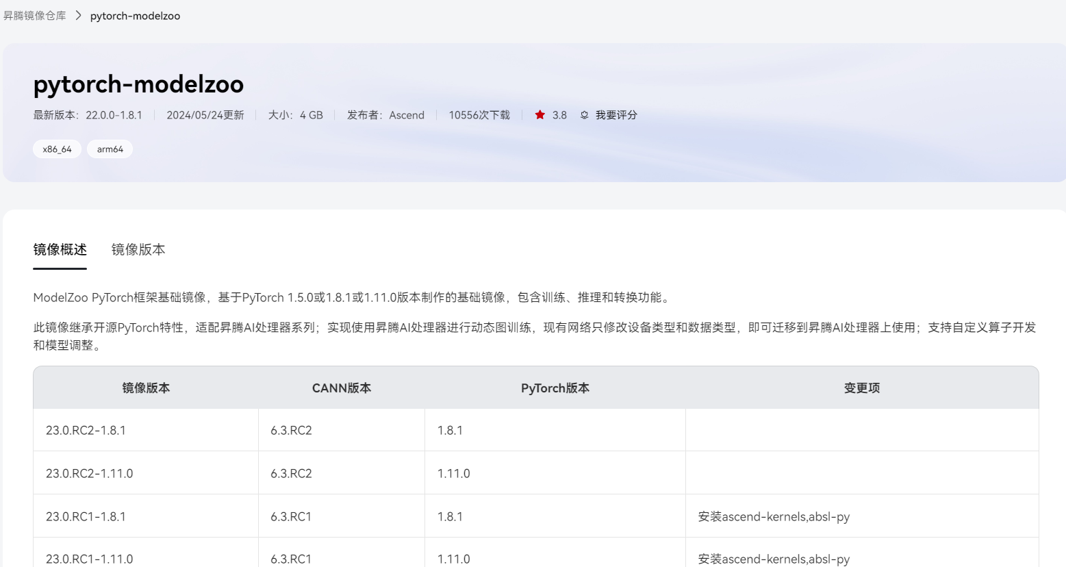
Task: Click PyTorch 1.11.0 in the 23.0.RC2-1.11.0 row
Action: [453, 474]
